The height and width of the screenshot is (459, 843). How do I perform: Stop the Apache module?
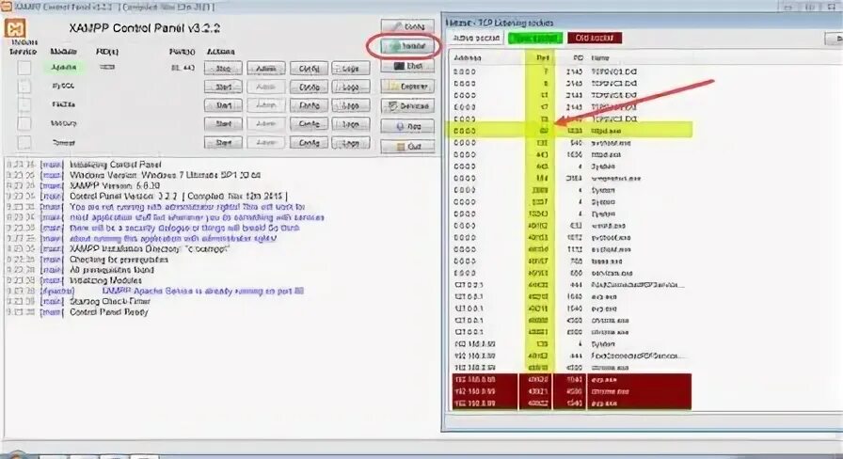pyautogui.click(x=223, y=69)
